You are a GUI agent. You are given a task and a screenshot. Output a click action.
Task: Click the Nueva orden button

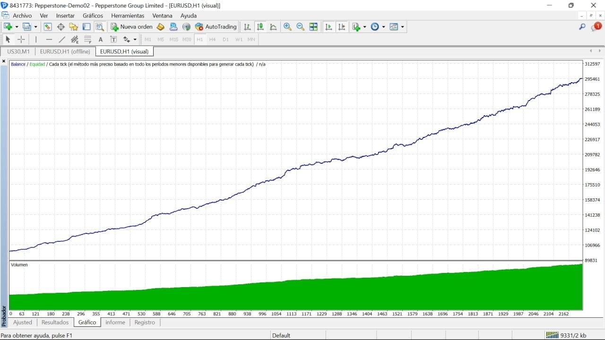pos(132,27)
